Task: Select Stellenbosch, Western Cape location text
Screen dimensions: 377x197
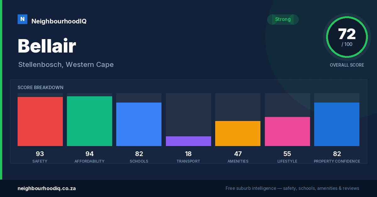Action: pos(66,65)
